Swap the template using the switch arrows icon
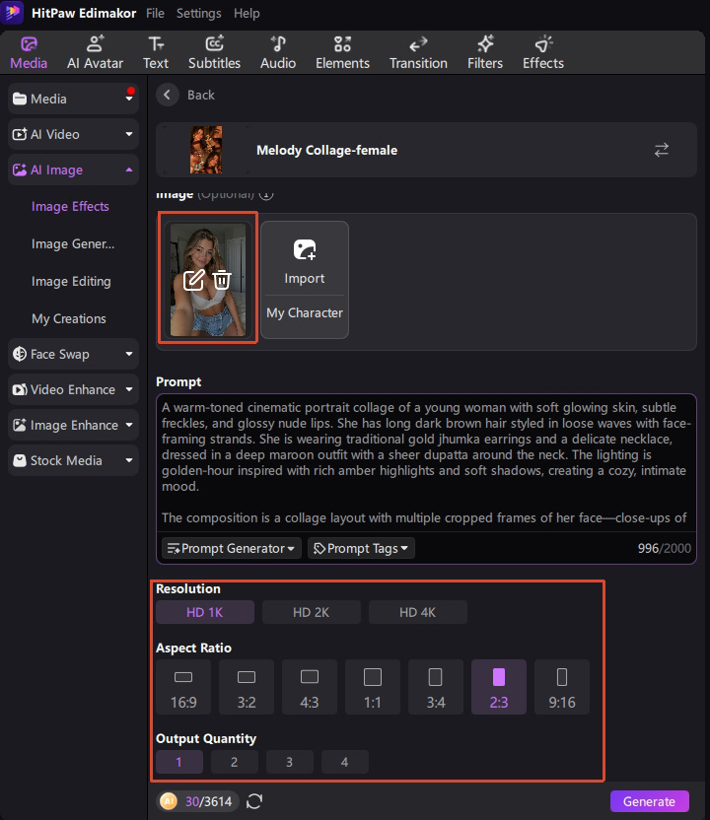710x820 pixels. [x=662, y=150]
